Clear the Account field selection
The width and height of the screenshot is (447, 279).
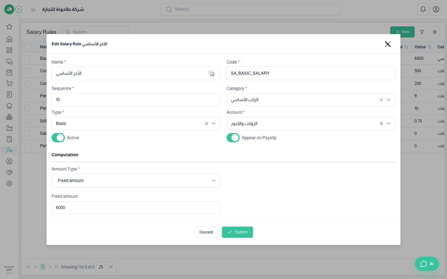coord(381,123)
